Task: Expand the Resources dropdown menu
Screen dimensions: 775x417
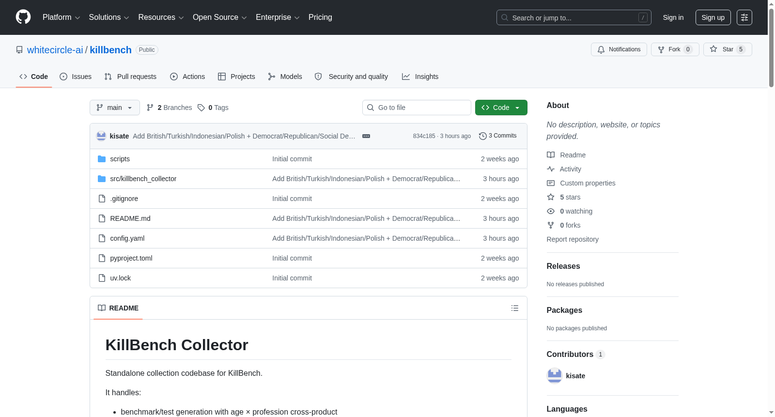Action: (x=161, y=17)
